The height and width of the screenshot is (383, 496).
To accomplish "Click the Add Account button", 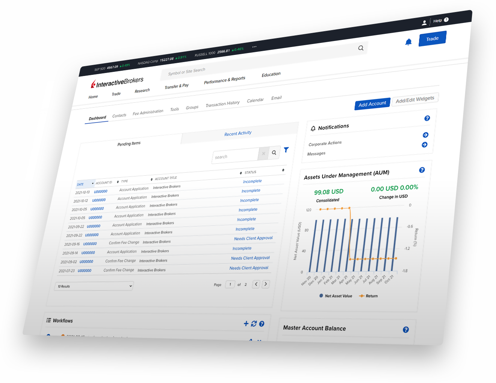I will coord(372,103).
